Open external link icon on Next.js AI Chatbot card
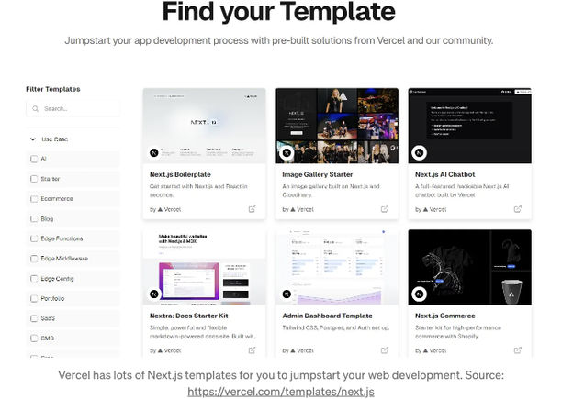This screenshot has height=399, width=562. [x=518, y=209]
